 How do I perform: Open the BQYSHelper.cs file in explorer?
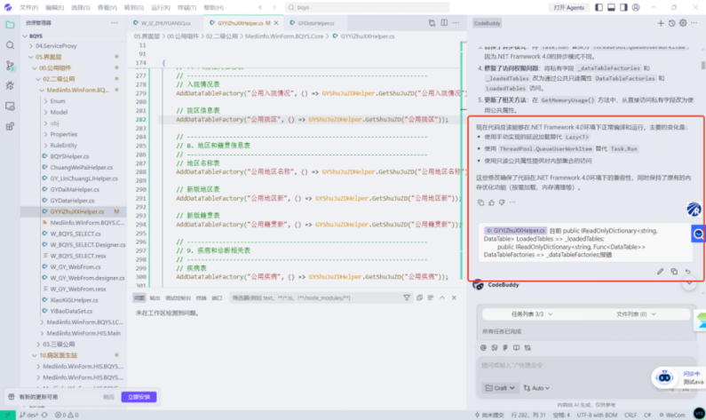click(69, 156)
